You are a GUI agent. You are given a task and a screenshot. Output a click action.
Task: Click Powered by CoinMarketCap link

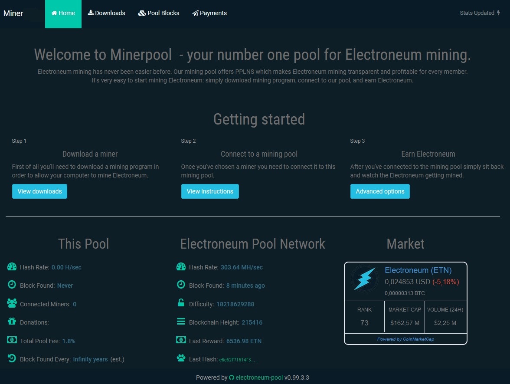(405, 339)
